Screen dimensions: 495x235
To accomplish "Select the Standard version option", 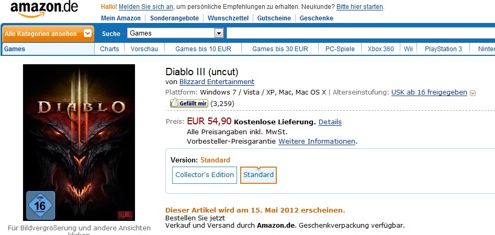I will [258, 175].
